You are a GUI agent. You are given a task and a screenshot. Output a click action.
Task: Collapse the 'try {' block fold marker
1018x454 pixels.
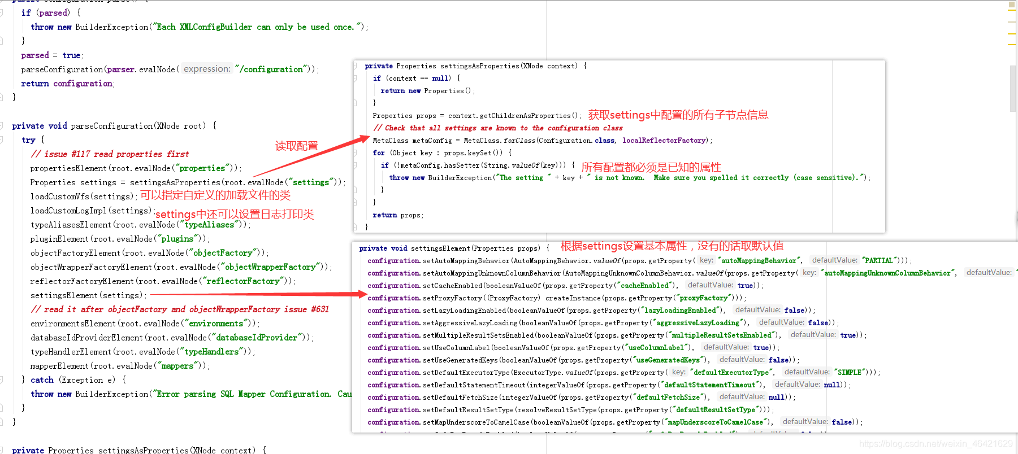pos(2,139)
